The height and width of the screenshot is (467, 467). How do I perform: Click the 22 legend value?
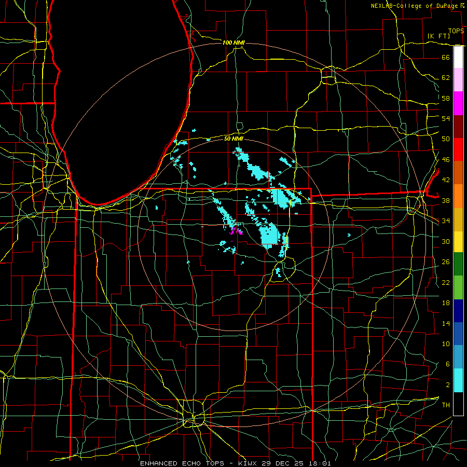pos(446,282)
